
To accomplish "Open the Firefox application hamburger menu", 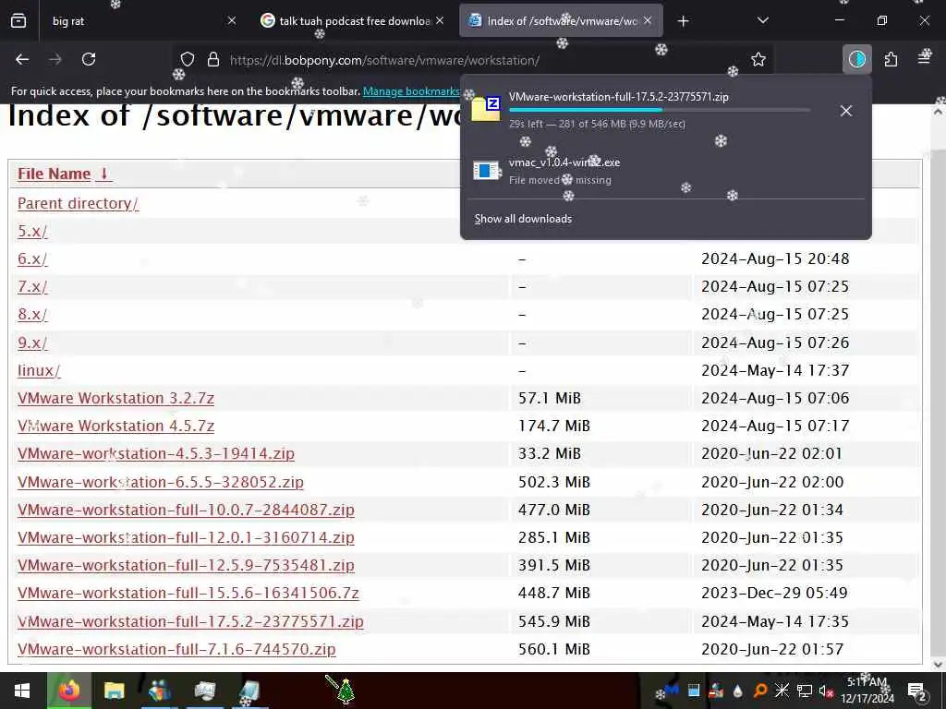I will point(924,58).
